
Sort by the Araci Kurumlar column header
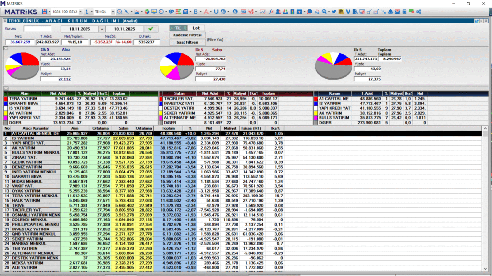35,128
